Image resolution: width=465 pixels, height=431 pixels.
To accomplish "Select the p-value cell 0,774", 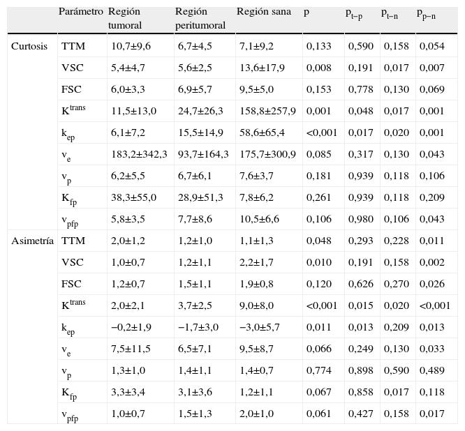I will [318, 371].
